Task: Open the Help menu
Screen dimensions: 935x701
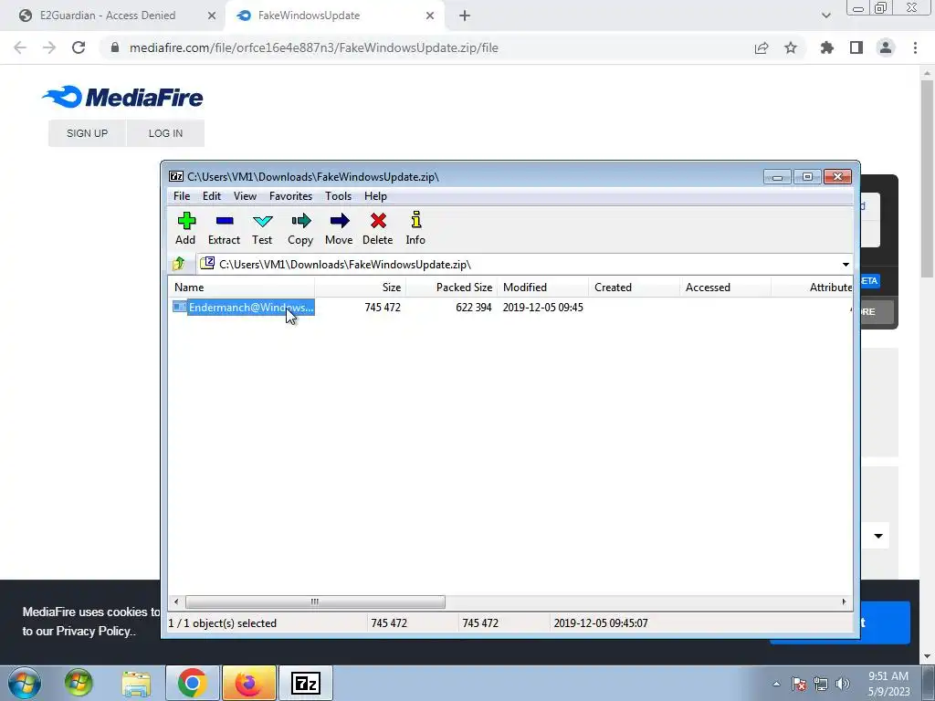Action: [x=375, y=196]
